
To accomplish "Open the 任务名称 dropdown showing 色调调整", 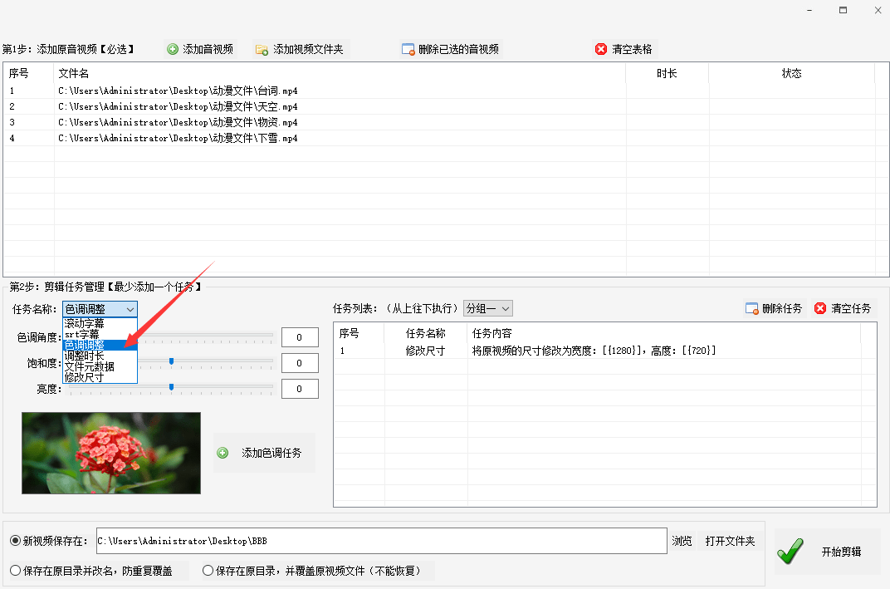I will (100, 309).
